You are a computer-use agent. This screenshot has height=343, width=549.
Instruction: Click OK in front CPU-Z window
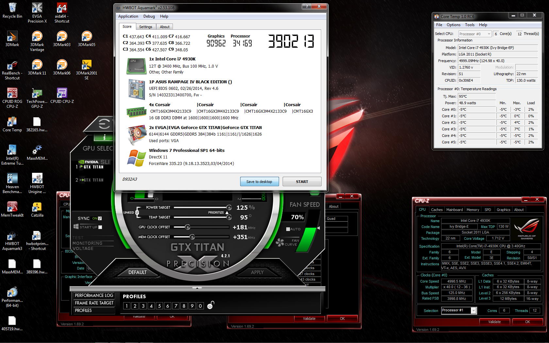[528, 322]
